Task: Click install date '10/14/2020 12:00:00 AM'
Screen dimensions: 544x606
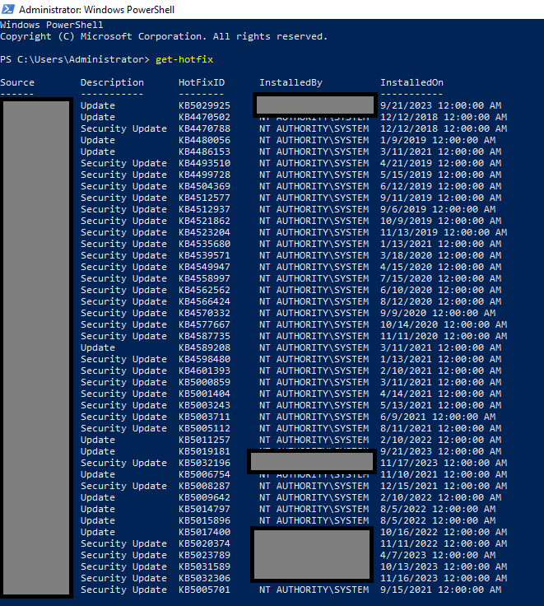Action: pos(444,324)
